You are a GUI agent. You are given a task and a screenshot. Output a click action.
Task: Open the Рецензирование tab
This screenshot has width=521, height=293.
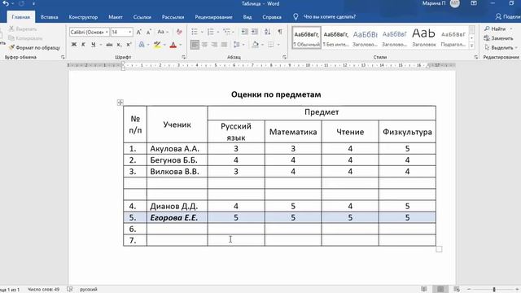point(213,17)
